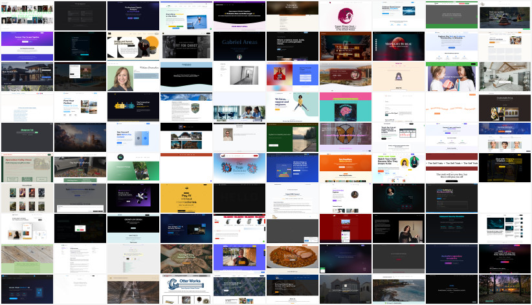Image resolution: width=532 pixels, height=305 pixels.
Task: Select the maroon round dragon logo thumbnail
Action: coord(346,16)
